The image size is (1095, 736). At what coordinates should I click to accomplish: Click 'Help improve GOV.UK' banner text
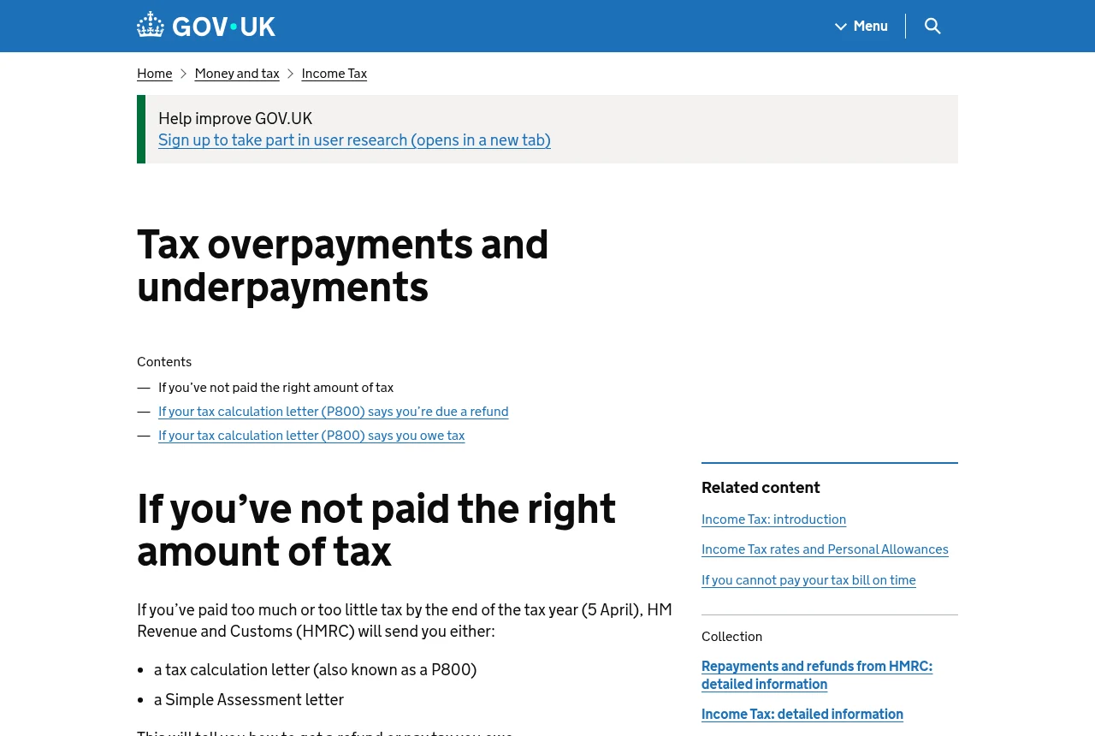(x=235, y=119)
